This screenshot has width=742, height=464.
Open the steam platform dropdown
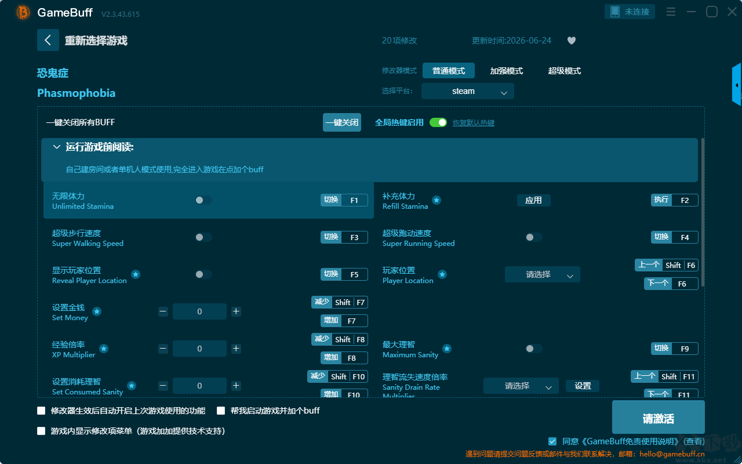(468, 91)
